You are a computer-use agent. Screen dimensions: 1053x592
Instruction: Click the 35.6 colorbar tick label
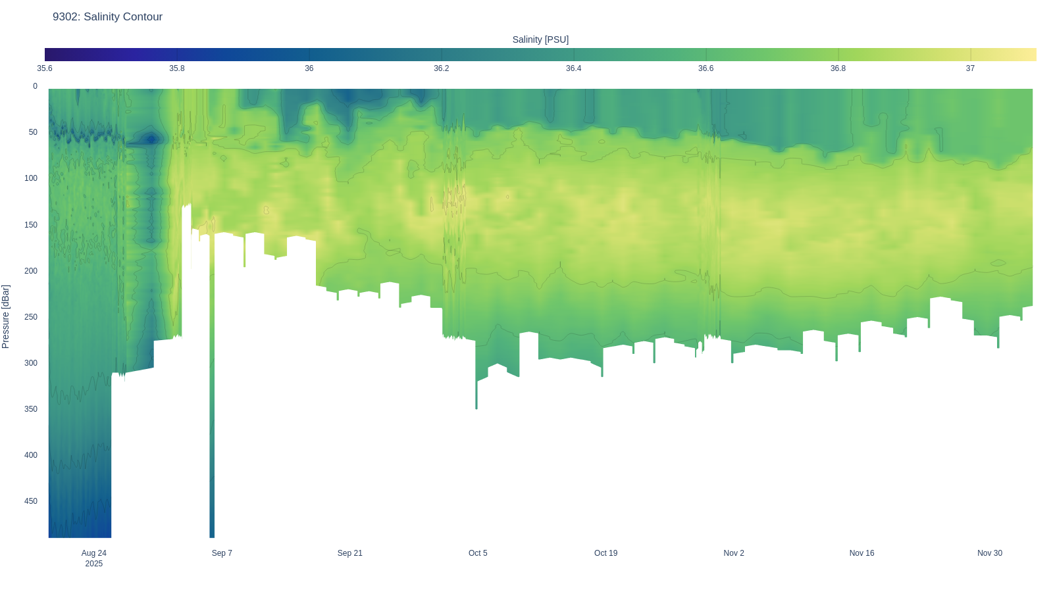pyautogui.click(x=45, y=68)
